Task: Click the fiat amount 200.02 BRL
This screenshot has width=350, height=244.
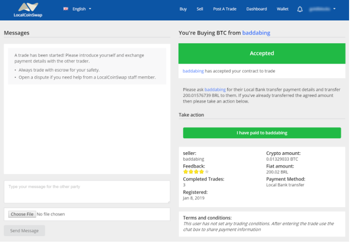Action: (277, 172)
